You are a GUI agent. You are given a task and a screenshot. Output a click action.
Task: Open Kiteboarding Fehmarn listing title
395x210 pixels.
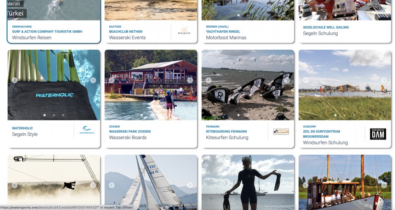click(227, 131)
